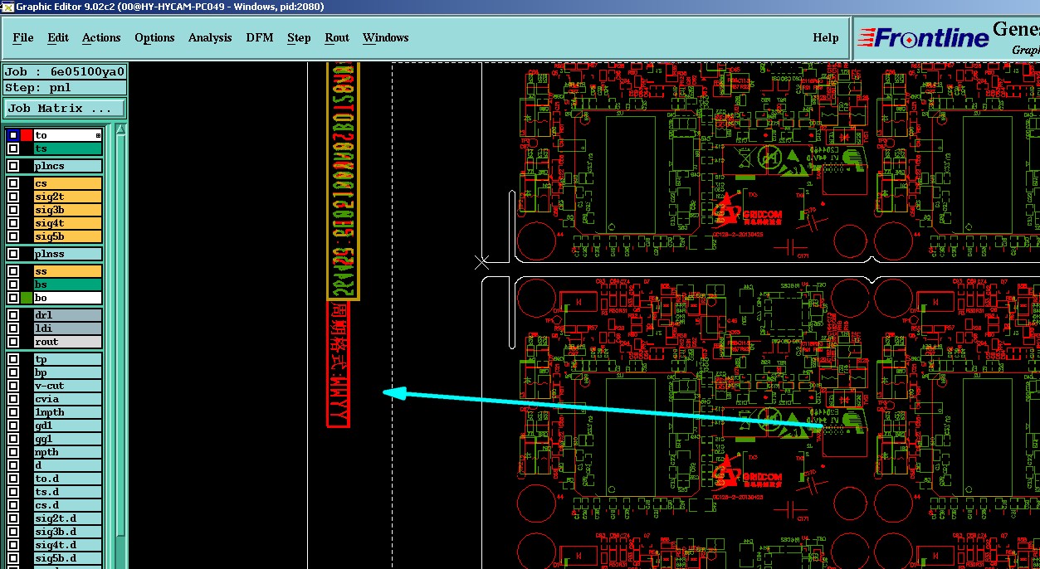
Task: Click the small icon in the 'to' layer row
Action: 98,135
